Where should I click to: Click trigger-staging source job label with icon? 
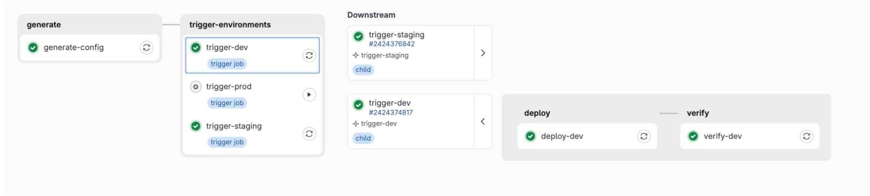380,55
